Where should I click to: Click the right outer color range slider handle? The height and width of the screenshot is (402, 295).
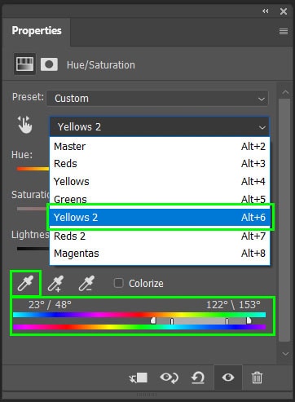click(249, 320)
